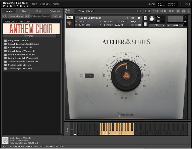Switch to the Automation tab
192x149 pixels.
[54, 11]
